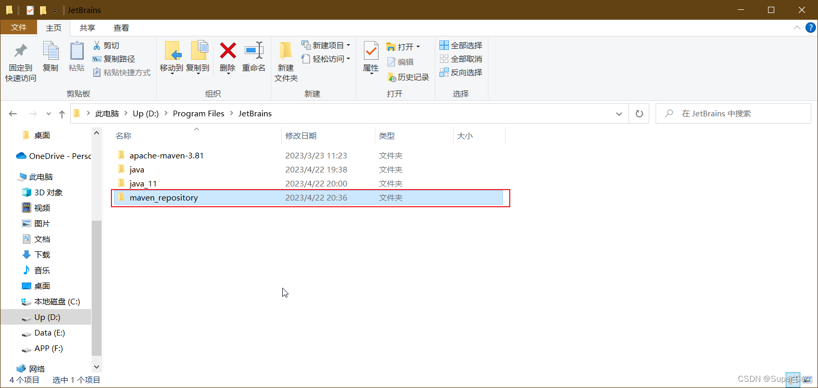Switch to the Home ribbon tab
The image size is (818, 388).
tap(54, 28)
